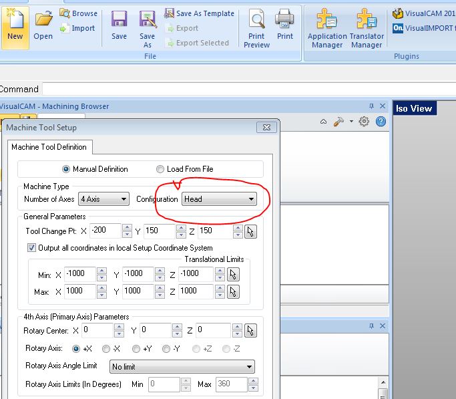The height and width of the screenshot is (399, 456).
Task: Click the blue help question mark icon
Action: tap(381, 122)
